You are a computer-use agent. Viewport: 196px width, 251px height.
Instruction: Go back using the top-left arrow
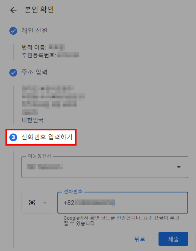click(13, 10)
